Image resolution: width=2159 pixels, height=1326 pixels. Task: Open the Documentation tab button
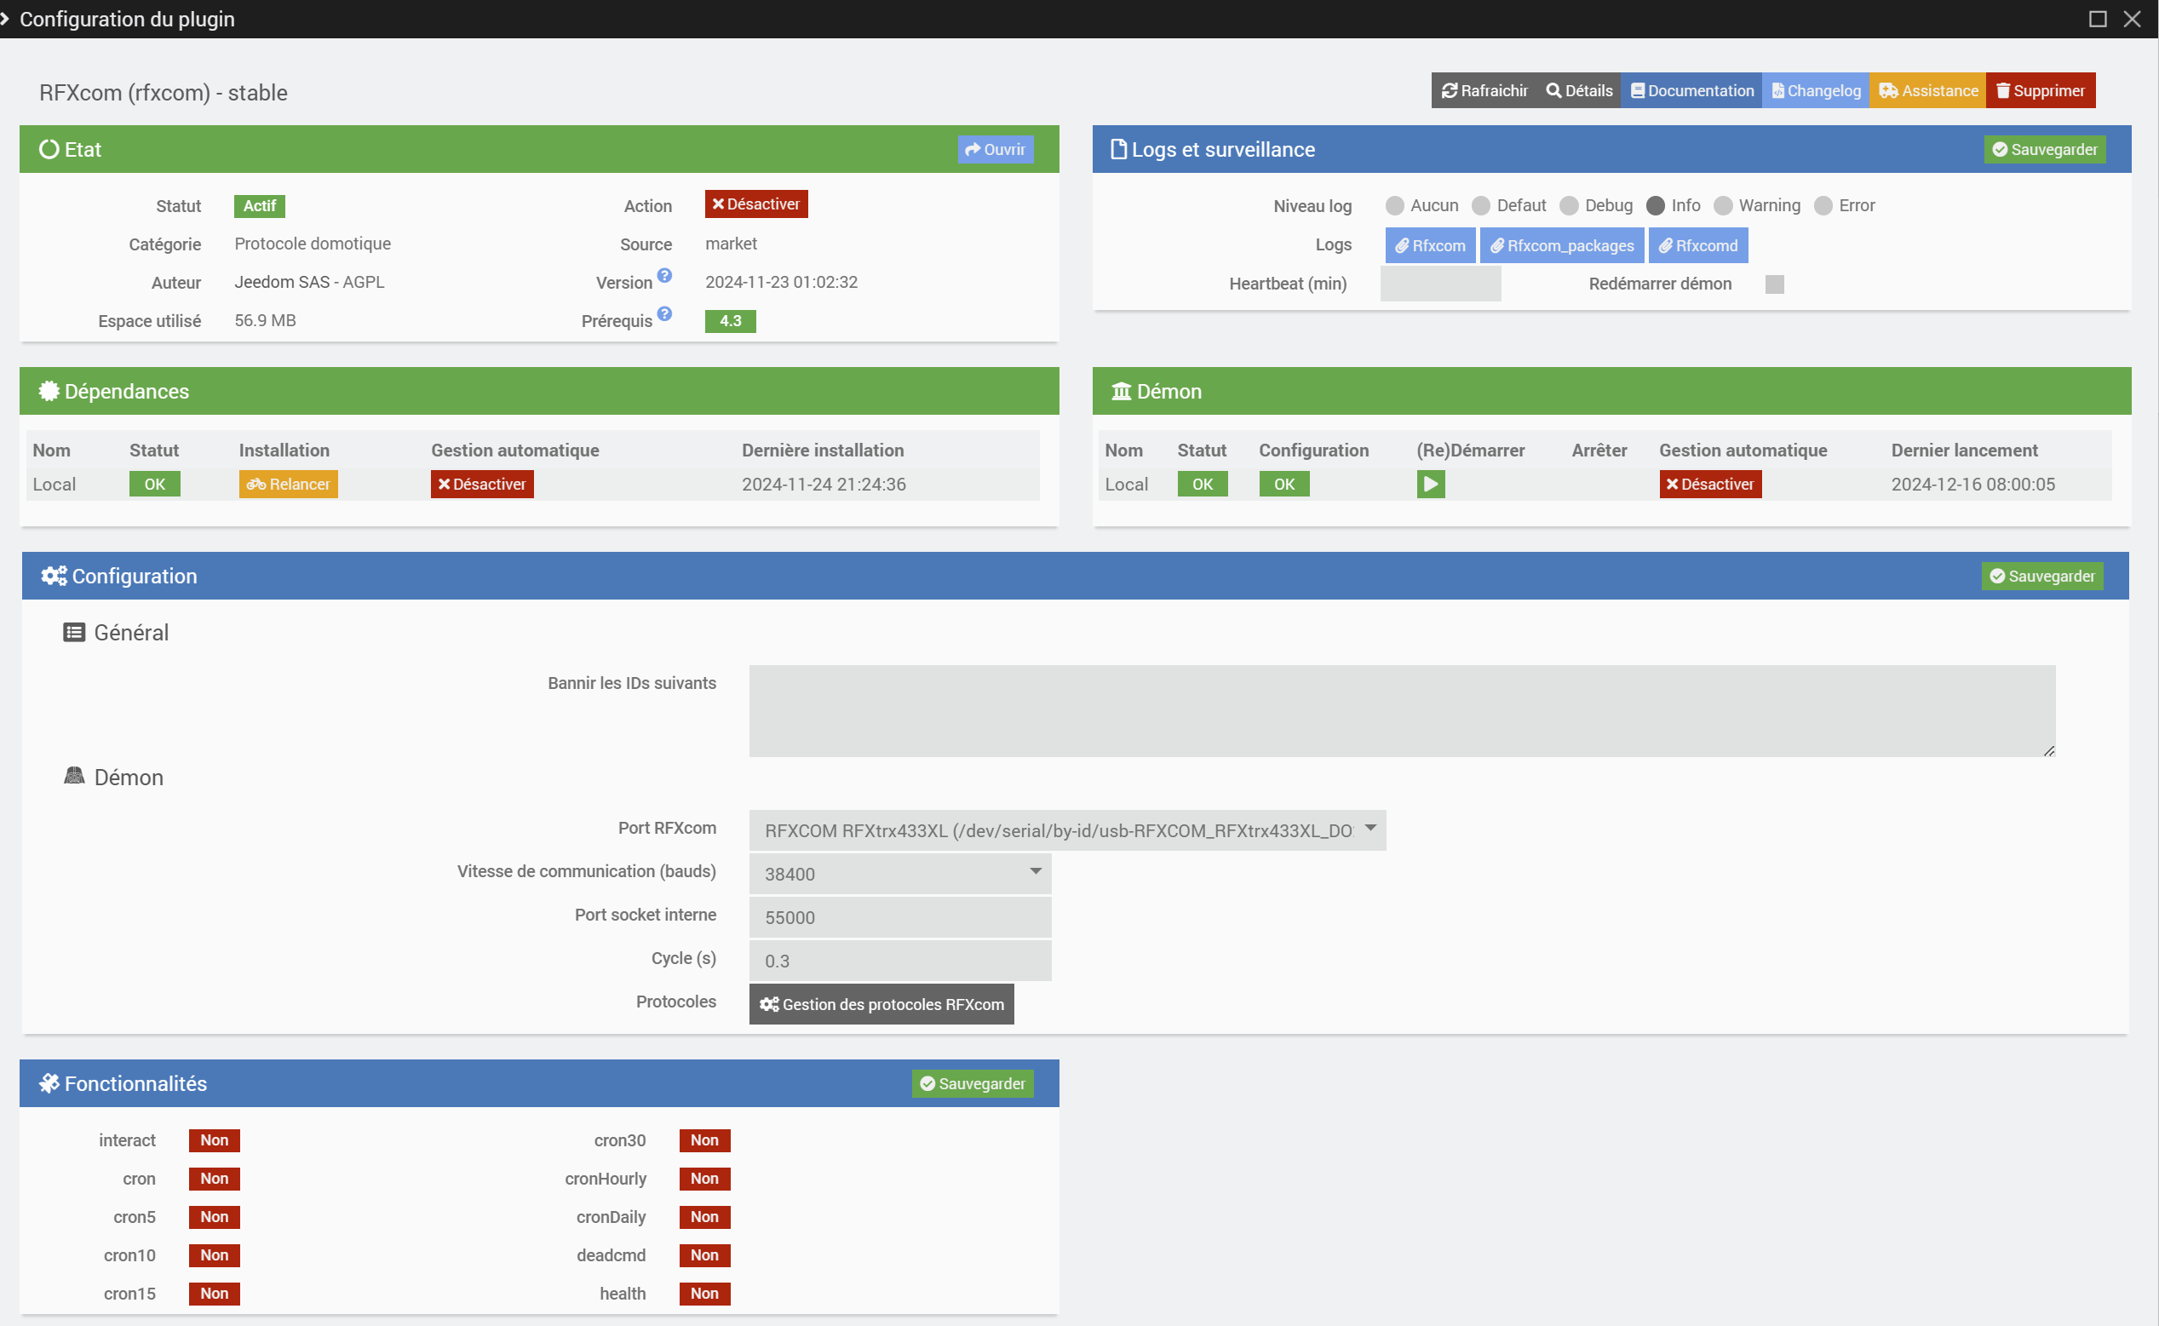pyautogui.click(x=1691, y=91)
